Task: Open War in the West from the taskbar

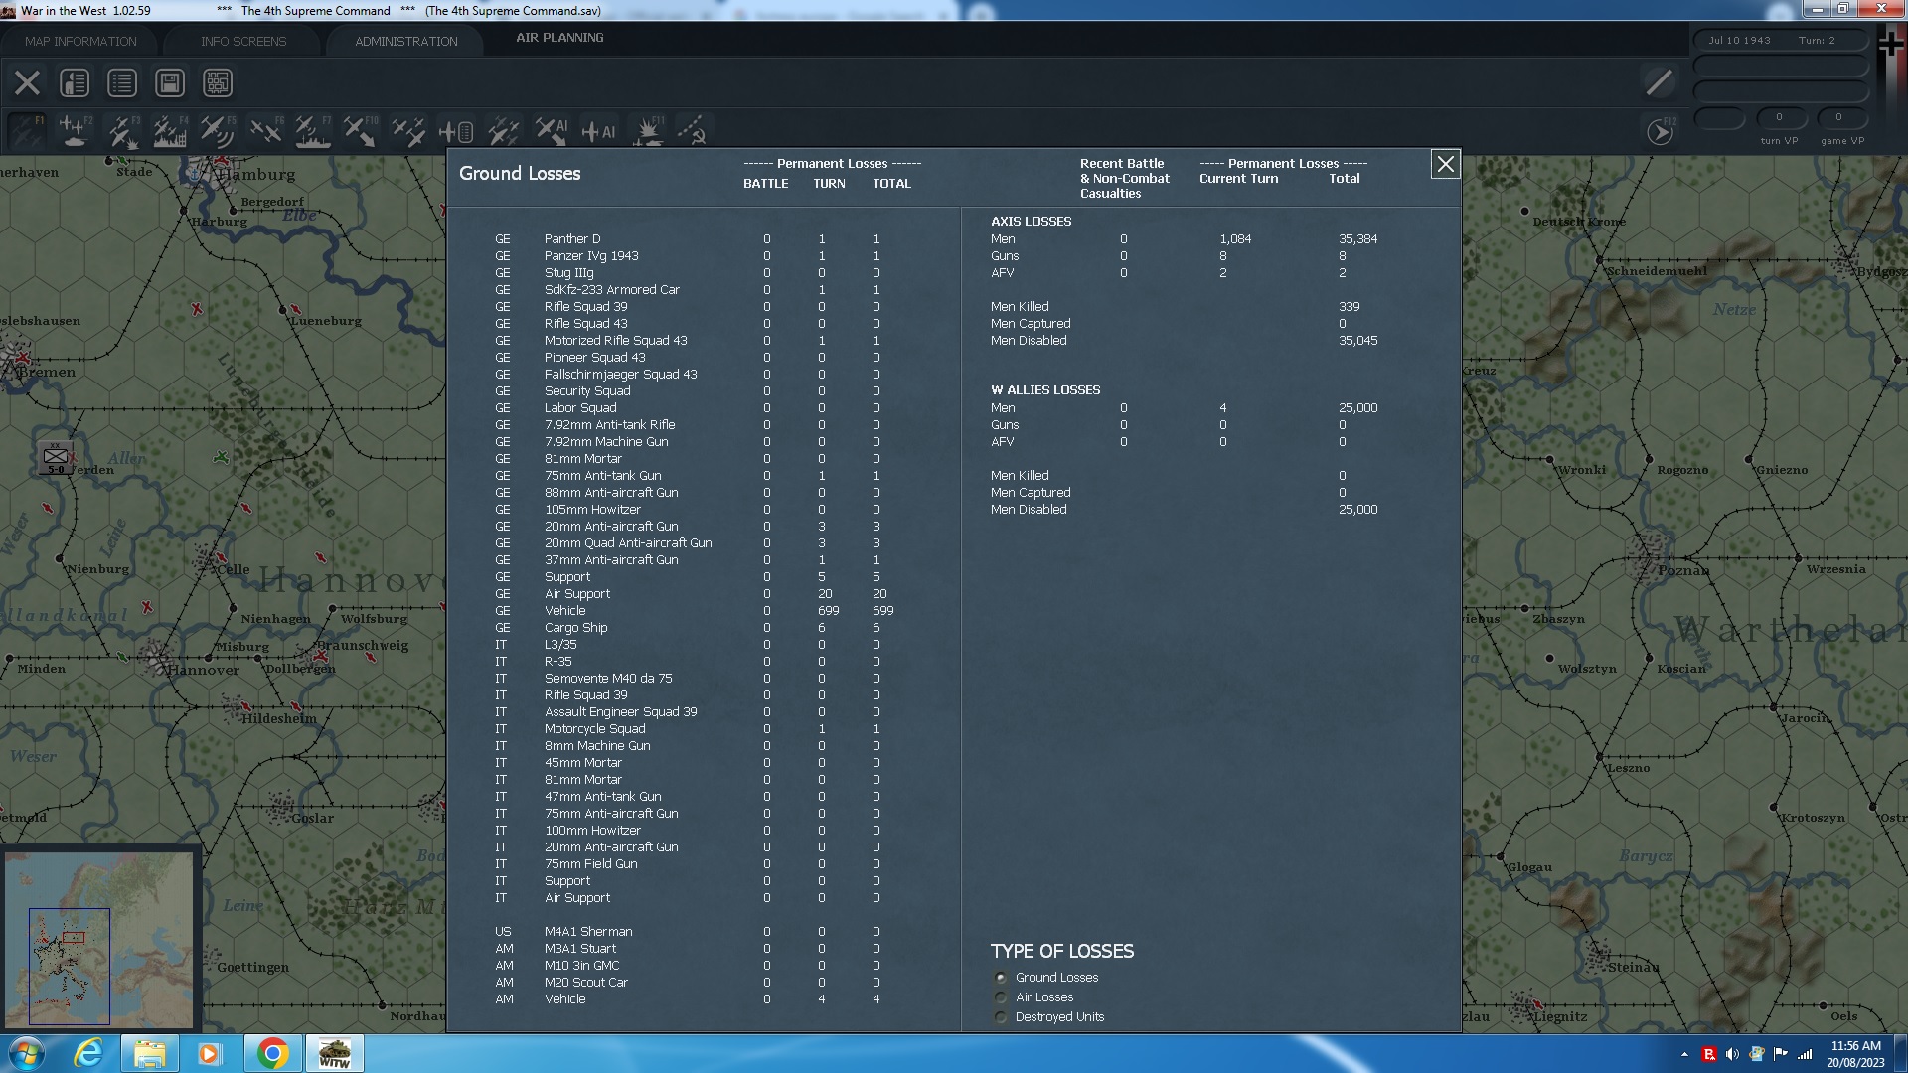Action: [334, 1053]
